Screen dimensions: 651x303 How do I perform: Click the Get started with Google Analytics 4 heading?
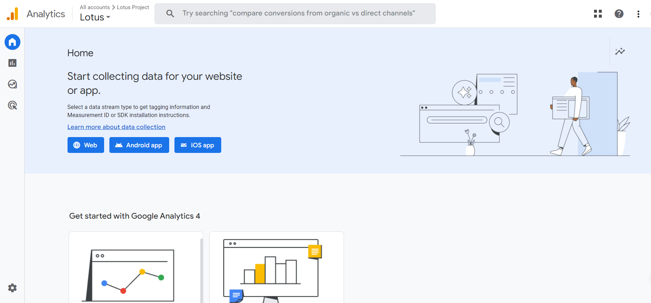pos(135,216)
